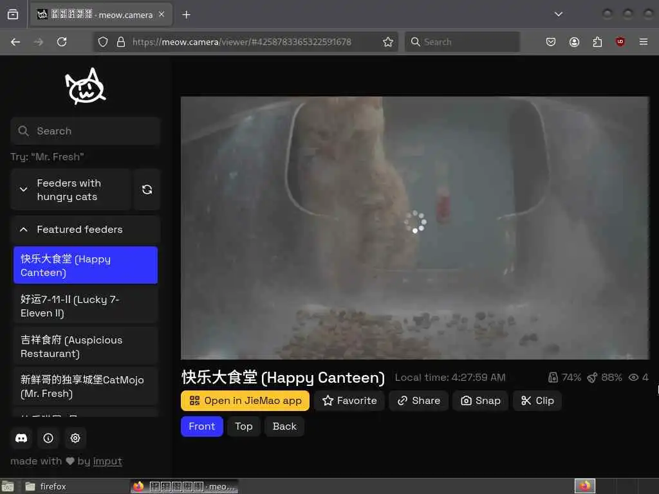Select Lucky 7-Eleven II feeder
This screenshot has width=659, height=494.
[x=86, y=306]
